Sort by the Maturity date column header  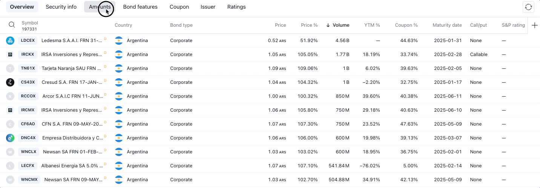[447, 25]
